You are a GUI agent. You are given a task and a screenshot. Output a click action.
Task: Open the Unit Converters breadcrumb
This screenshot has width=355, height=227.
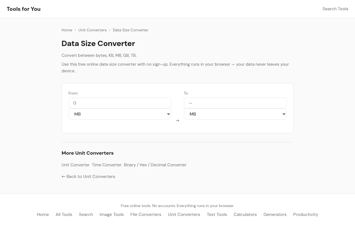[92, 30]
